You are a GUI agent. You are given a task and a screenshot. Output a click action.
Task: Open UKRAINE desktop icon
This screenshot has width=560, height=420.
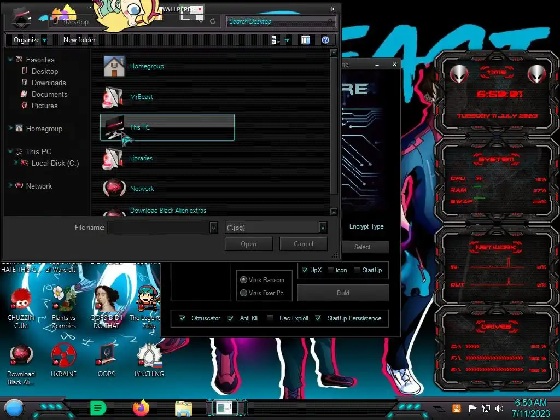(63, 361)
